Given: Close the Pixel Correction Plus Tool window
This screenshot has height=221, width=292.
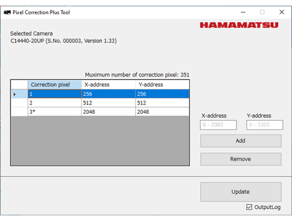Looking at the screenshot, I should [281, 12].
